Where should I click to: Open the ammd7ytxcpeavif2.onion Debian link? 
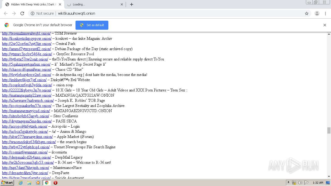point(26,49)
